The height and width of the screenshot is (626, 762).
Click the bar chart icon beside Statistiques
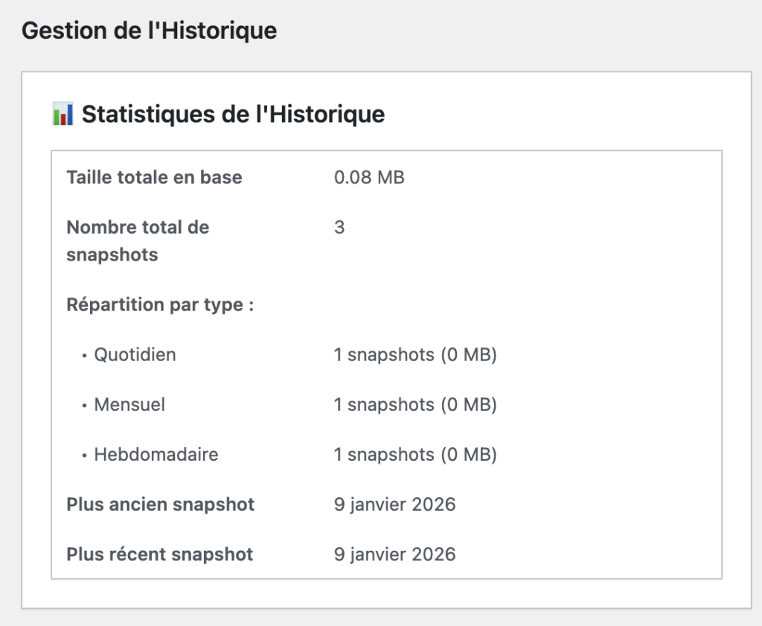pyautogui.click(x=63, y=115)
